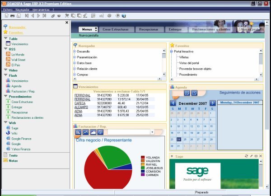Click the scissors cut icon
The height and width of the screenshot is (196, 271).
click(67, 16)
